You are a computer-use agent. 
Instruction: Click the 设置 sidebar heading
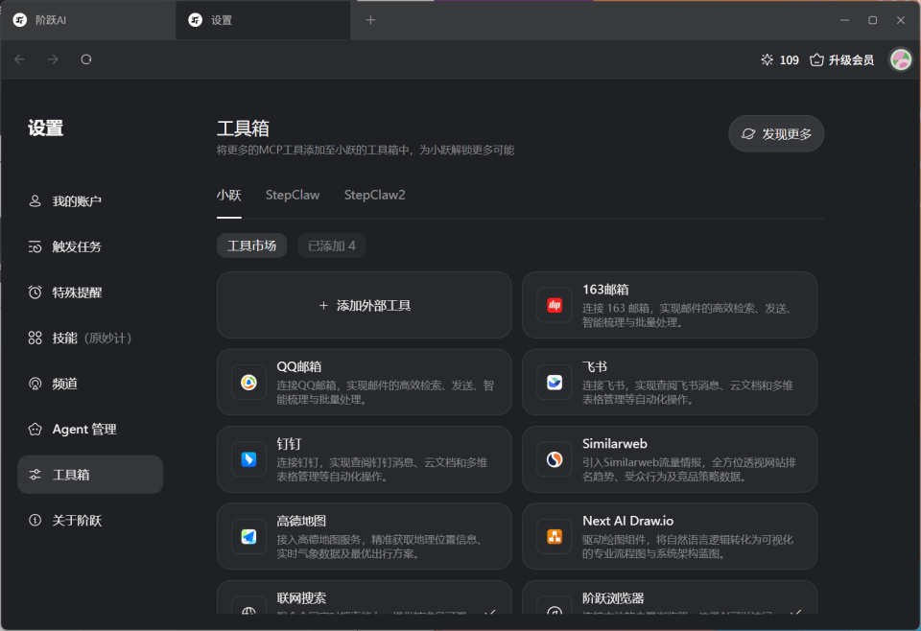pyautogui.click(x=45, y=128)
